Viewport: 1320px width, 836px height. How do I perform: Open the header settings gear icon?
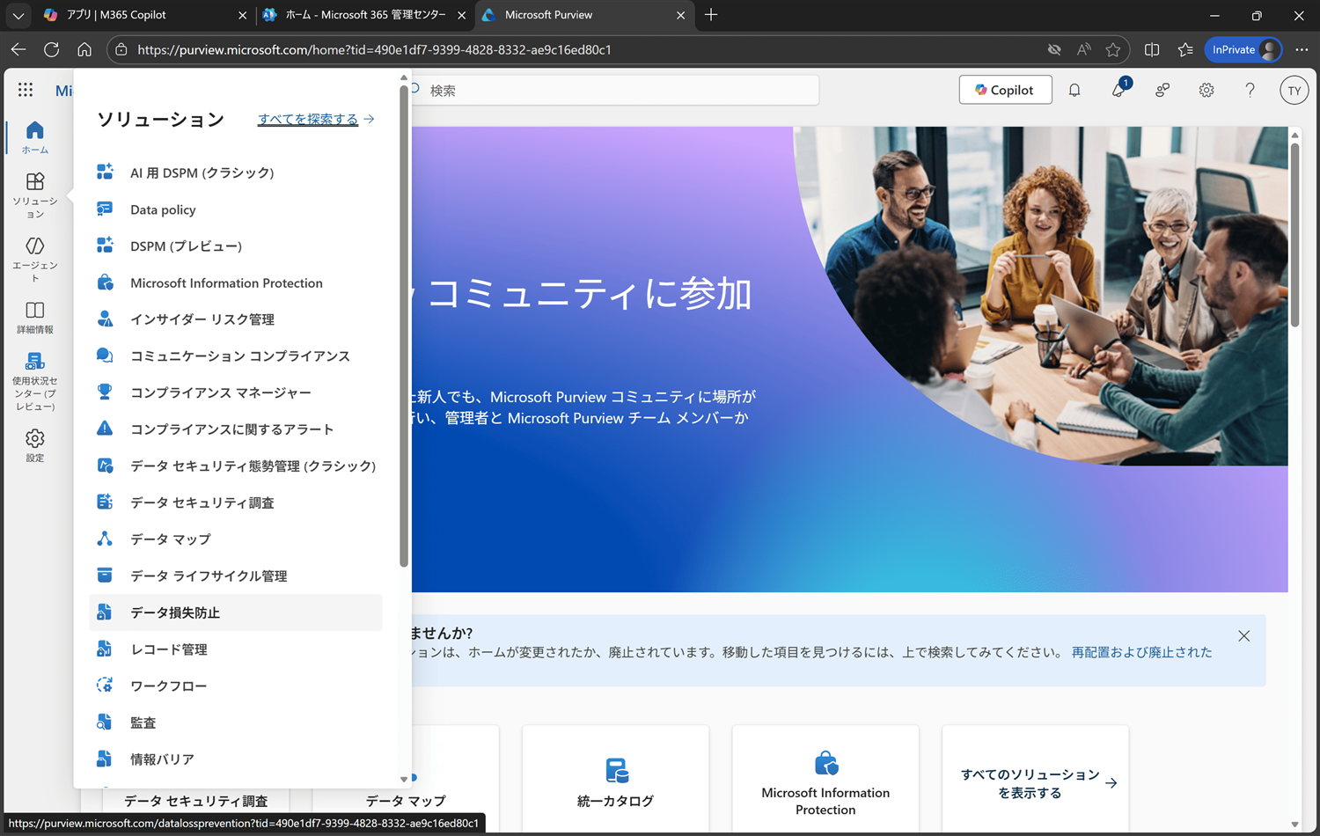(x=1206, y=90)
